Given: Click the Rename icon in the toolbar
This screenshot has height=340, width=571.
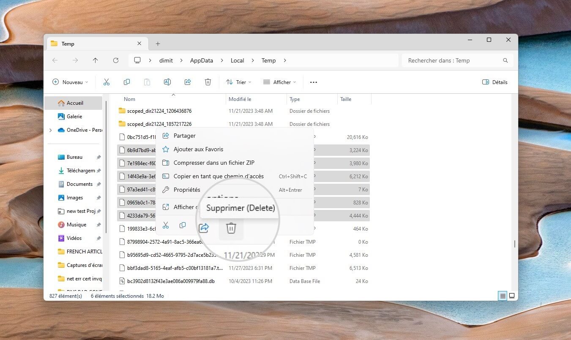Looking at the screenshot, I should (x=167, y=82).
